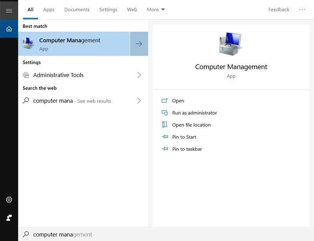Image resolution: width=314 pixels, height=241 pixels.
Task: Click the Feedback link
Action: (279, 9)
